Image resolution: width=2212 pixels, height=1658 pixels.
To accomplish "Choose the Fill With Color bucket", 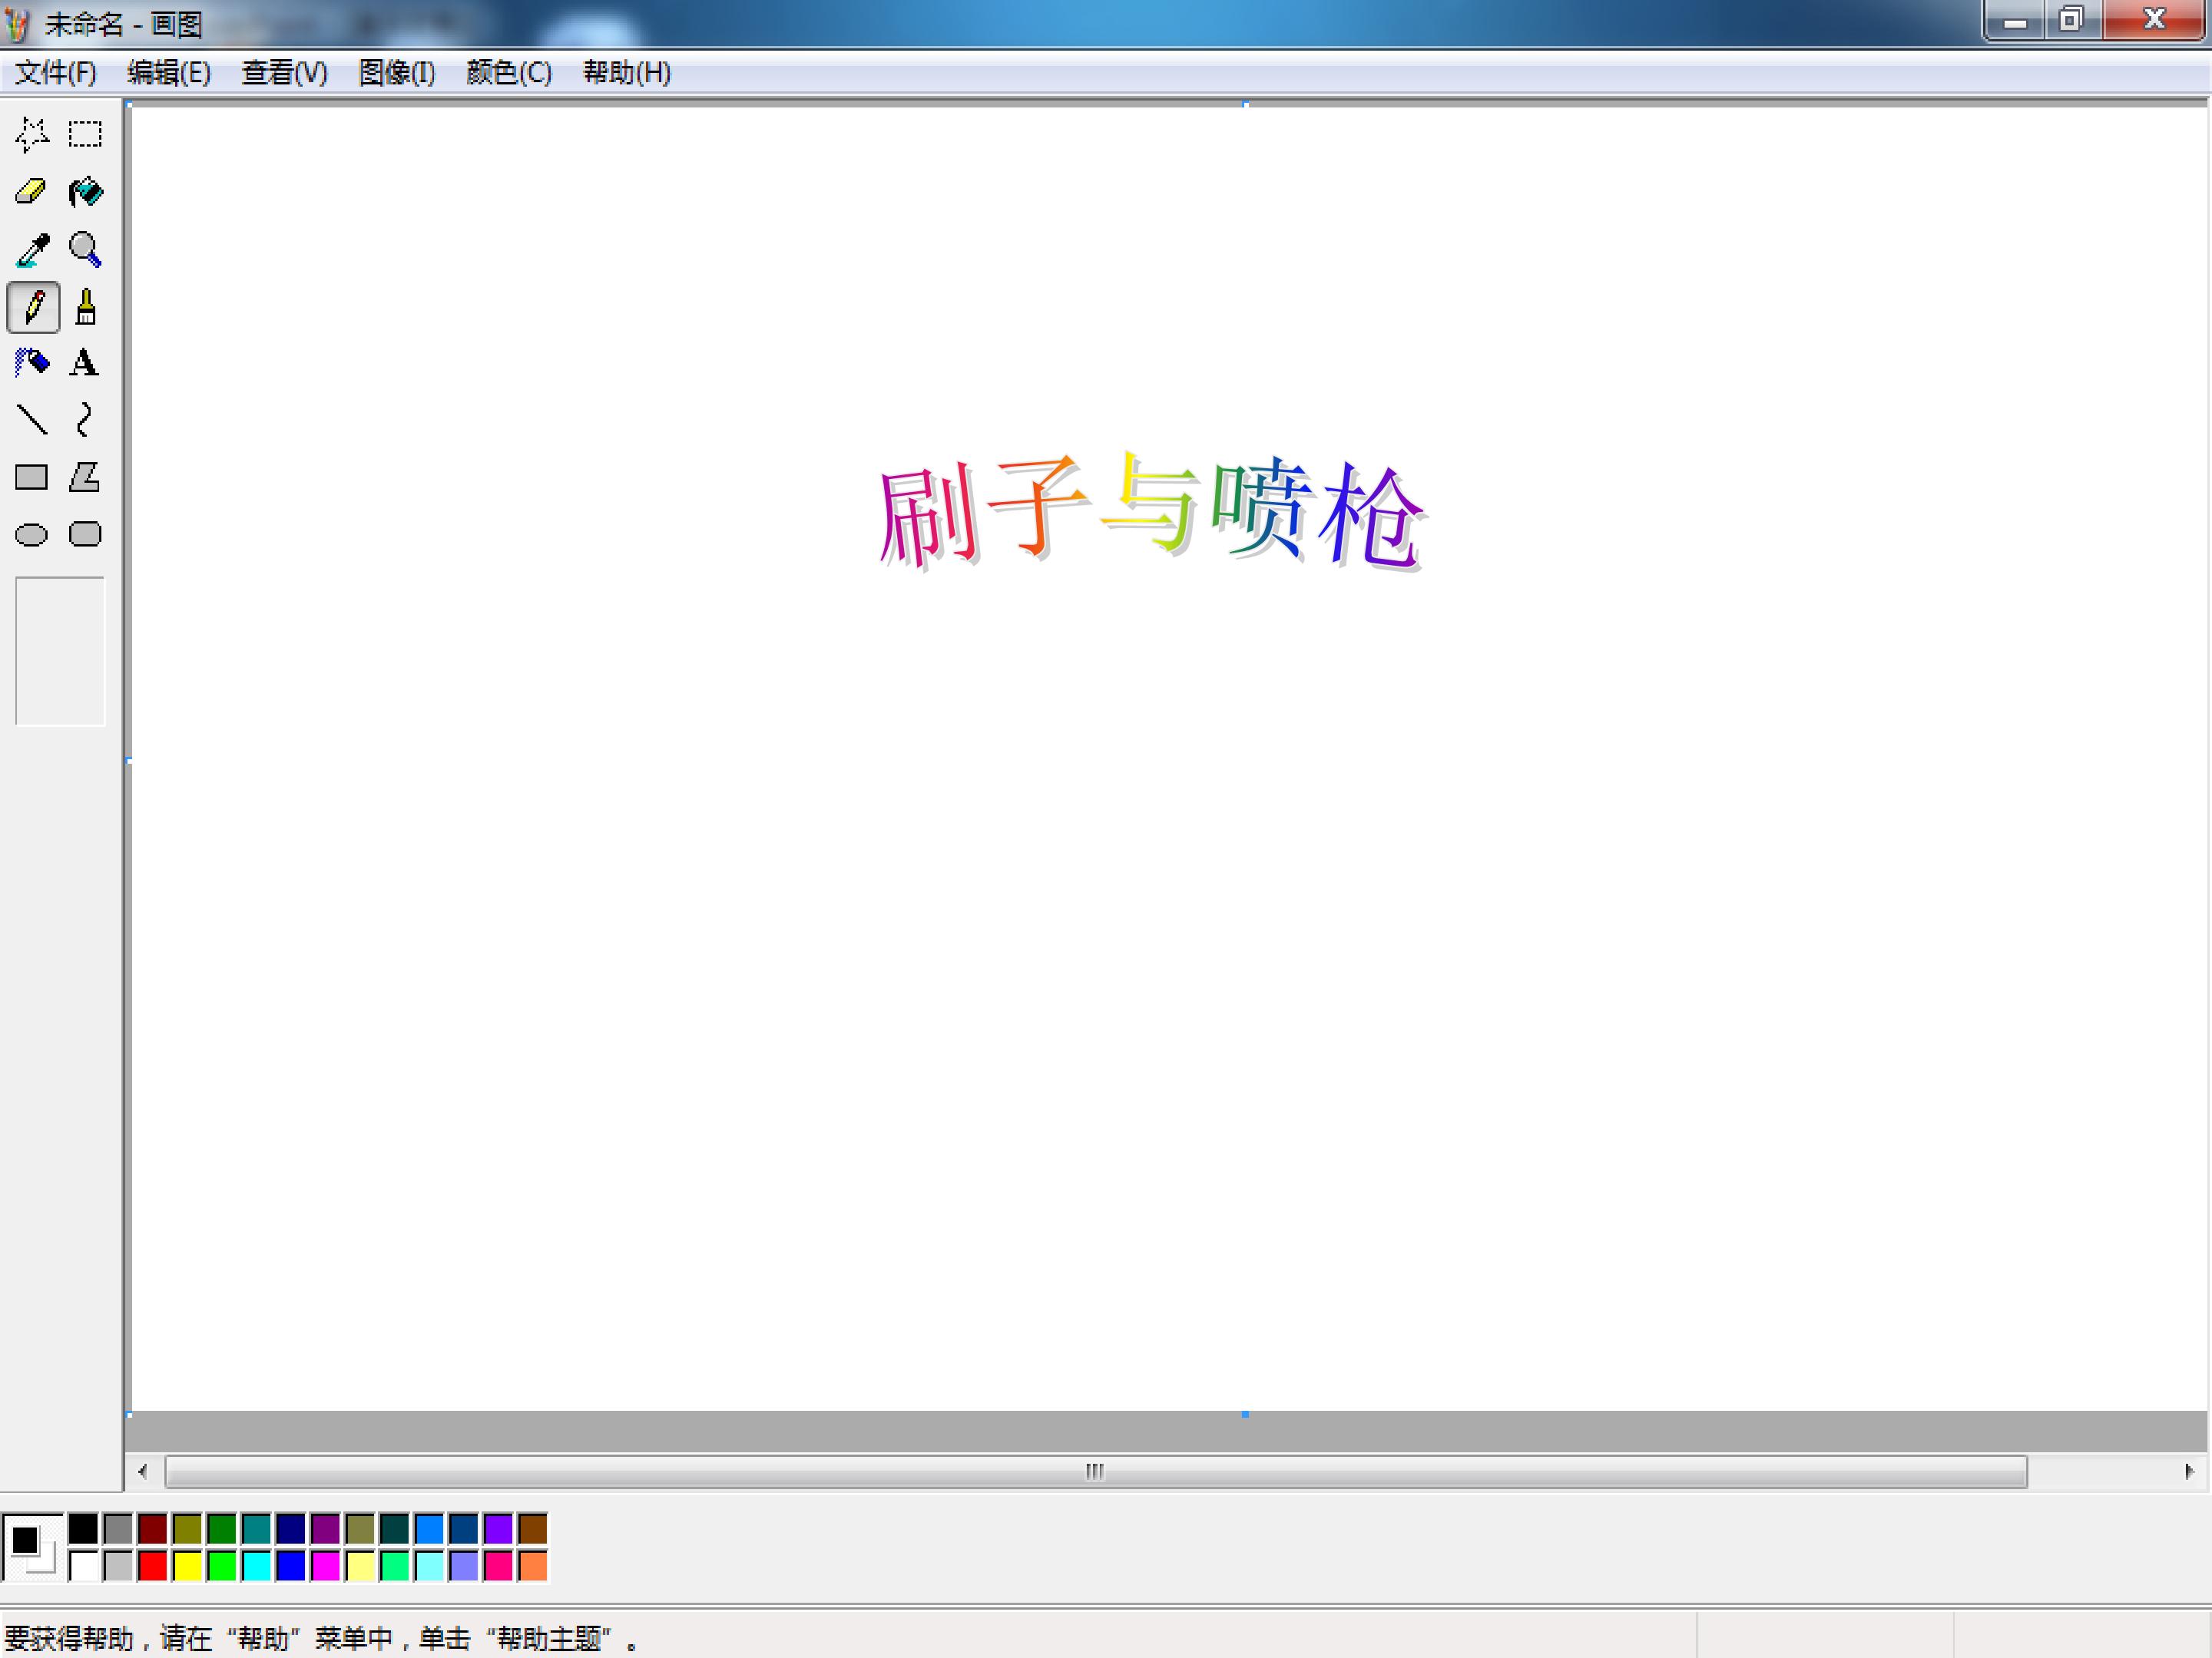I will (85, 192).
